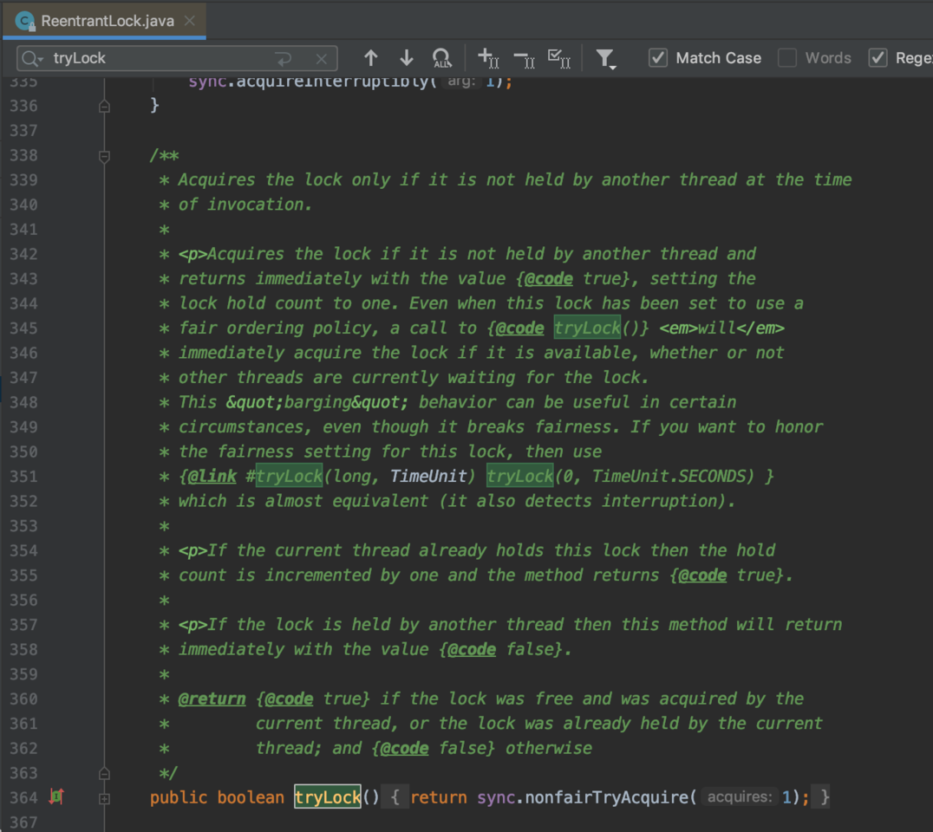
Task: Jump to next search occurrence
Action: 406,58
